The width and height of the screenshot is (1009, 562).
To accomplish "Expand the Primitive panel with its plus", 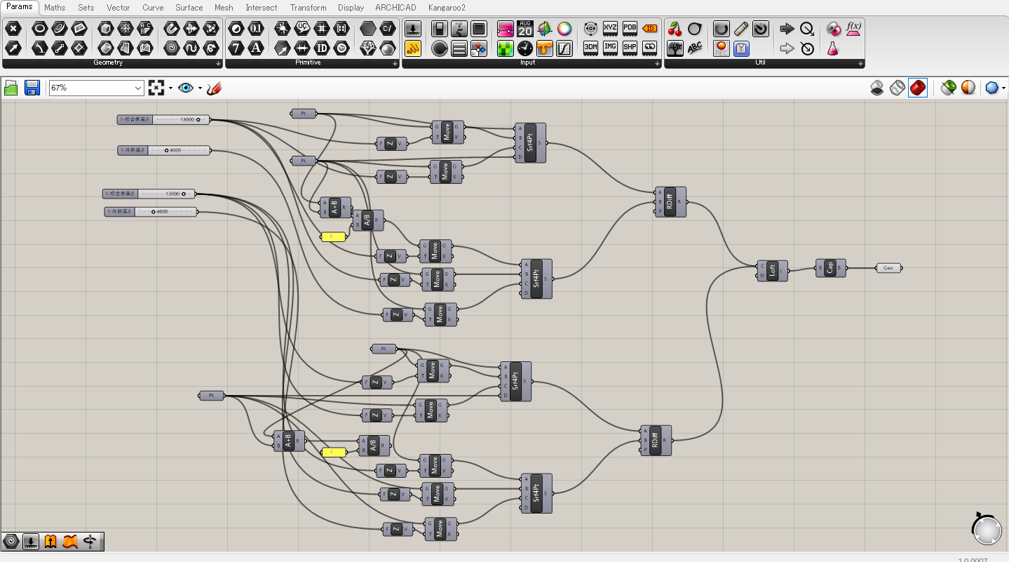I will (396, 63).
